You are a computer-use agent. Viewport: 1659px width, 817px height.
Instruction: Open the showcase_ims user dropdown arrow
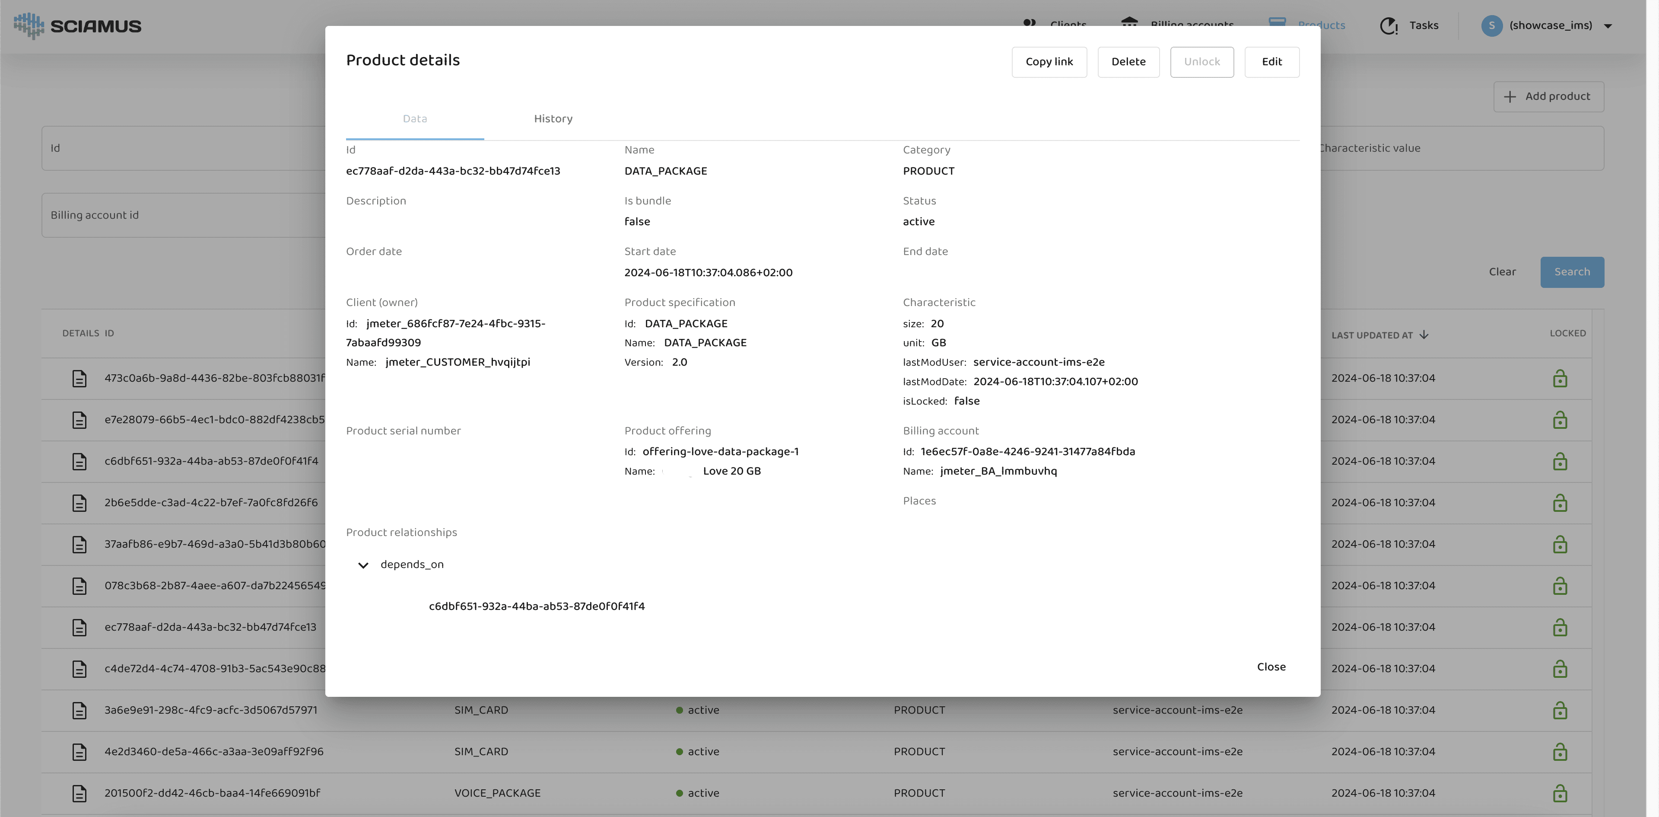coord(1608,26)
